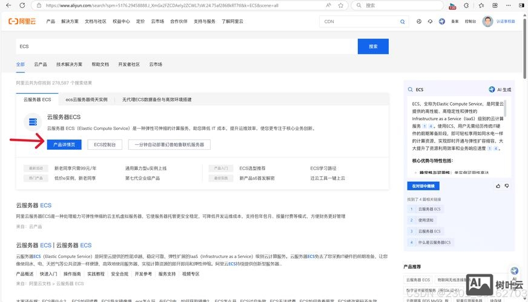Click the magnifier icon in the CDN search box

click(x=403, y=22)
